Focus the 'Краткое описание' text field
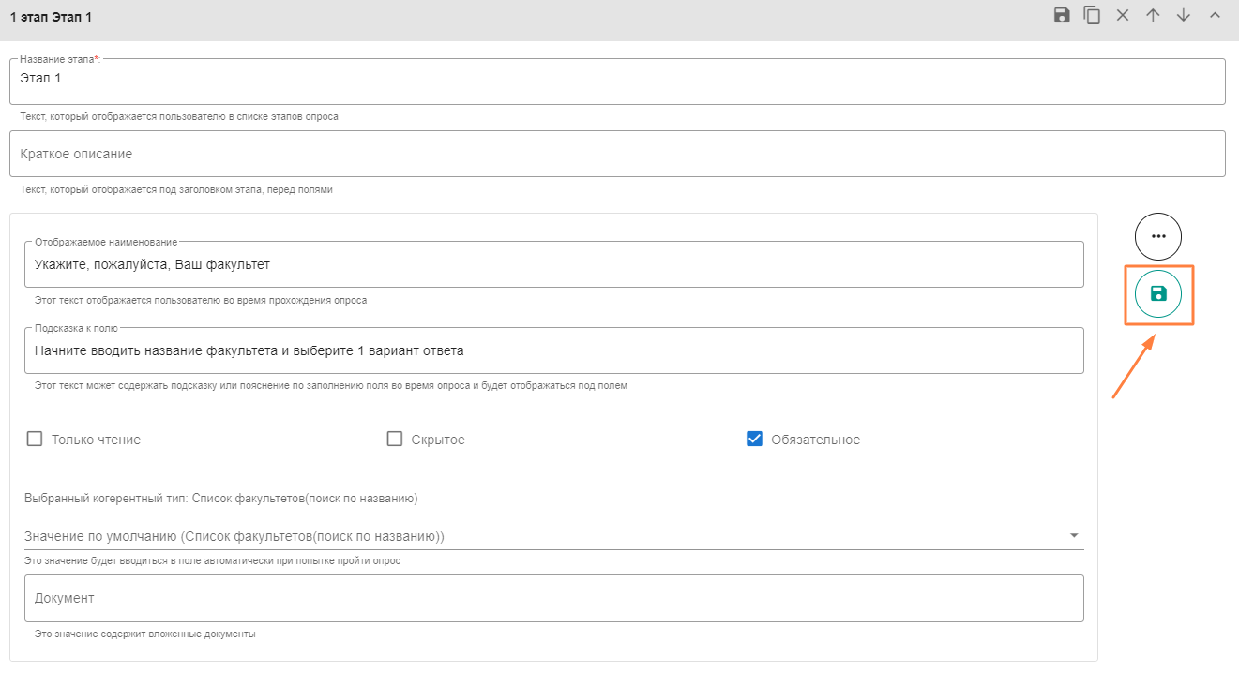Screen dimensions: 1239x686 point(616,154)
